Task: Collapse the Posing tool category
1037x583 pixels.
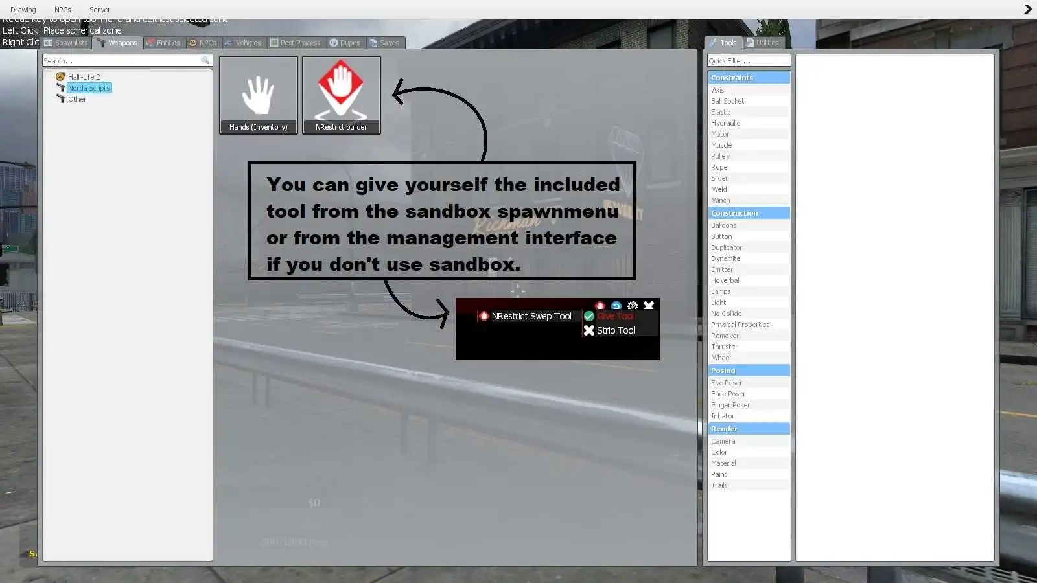Action: click(x=748, y=371)
